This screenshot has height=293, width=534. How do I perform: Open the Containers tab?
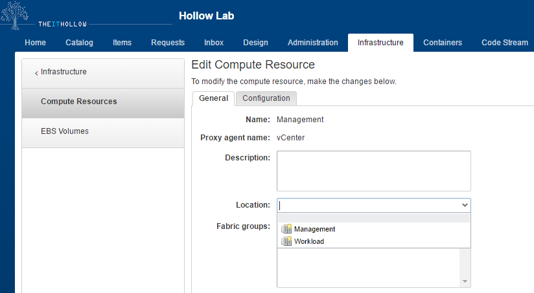click(442, 43)
